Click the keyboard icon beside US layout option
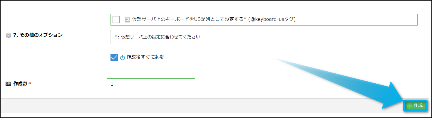This screenshot has width=432, height=118. [x=127, y=20]
